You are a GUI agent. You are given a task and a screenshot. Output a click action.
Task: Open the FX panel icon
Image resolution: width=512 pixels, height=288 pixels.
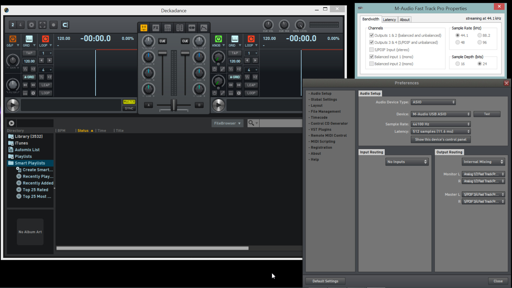[156, 27]
